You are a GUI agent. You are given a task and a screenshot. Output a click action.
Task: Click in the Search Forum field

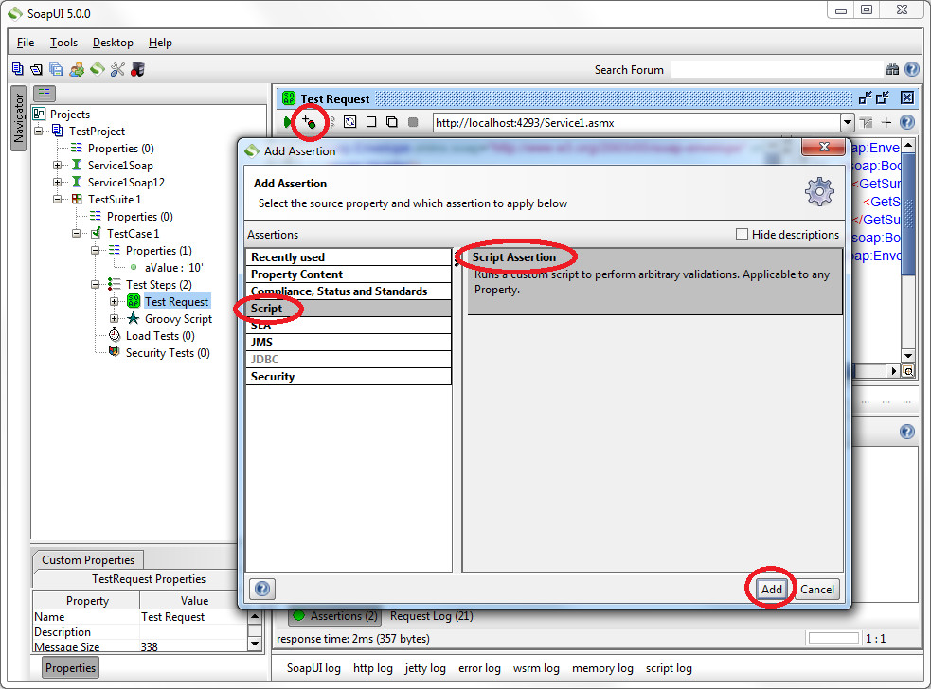[778, 69]
